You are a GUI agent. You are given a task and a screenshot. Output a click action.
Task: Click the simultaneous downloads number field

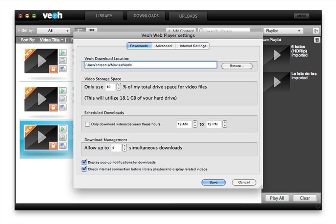116,148
